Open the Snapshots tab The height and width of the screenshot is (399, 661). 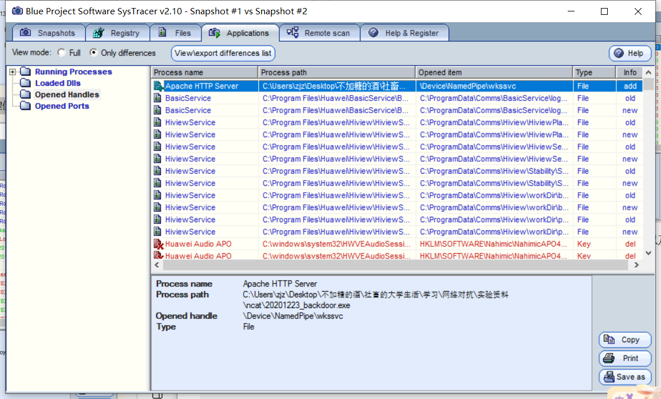pos(49,33)
